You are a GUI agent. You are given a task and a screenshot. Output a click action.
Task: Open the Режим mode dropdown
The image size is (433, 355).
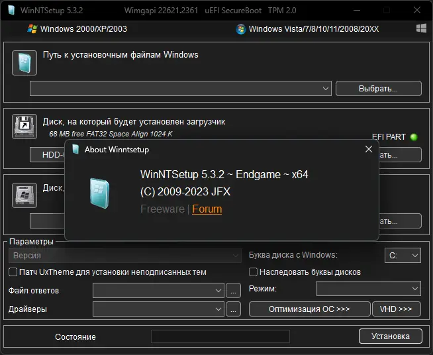[369, 288]
